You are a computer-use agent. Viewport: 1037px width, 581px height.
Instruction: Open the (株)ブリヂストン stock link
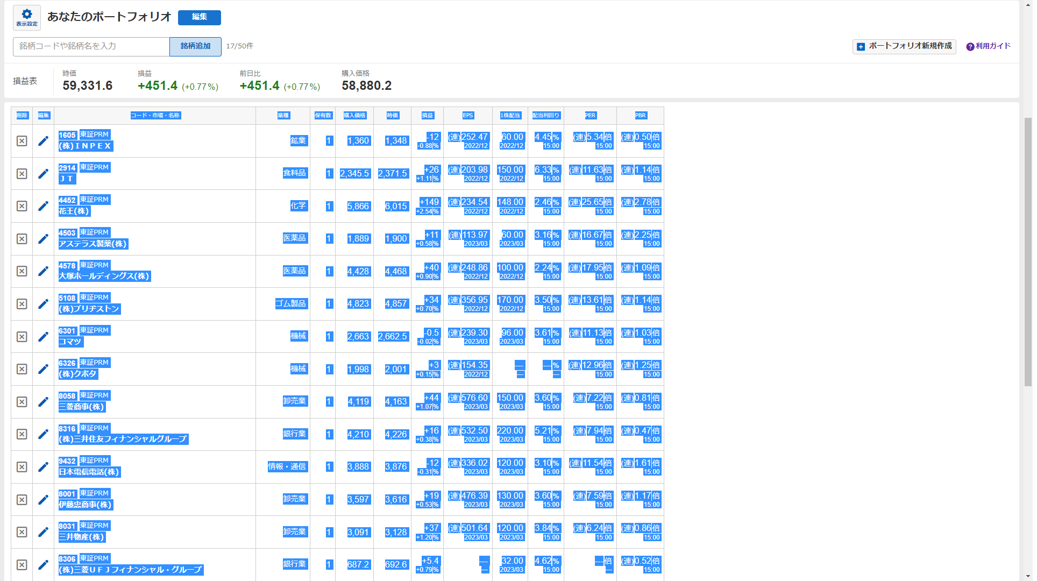[89, 309]
